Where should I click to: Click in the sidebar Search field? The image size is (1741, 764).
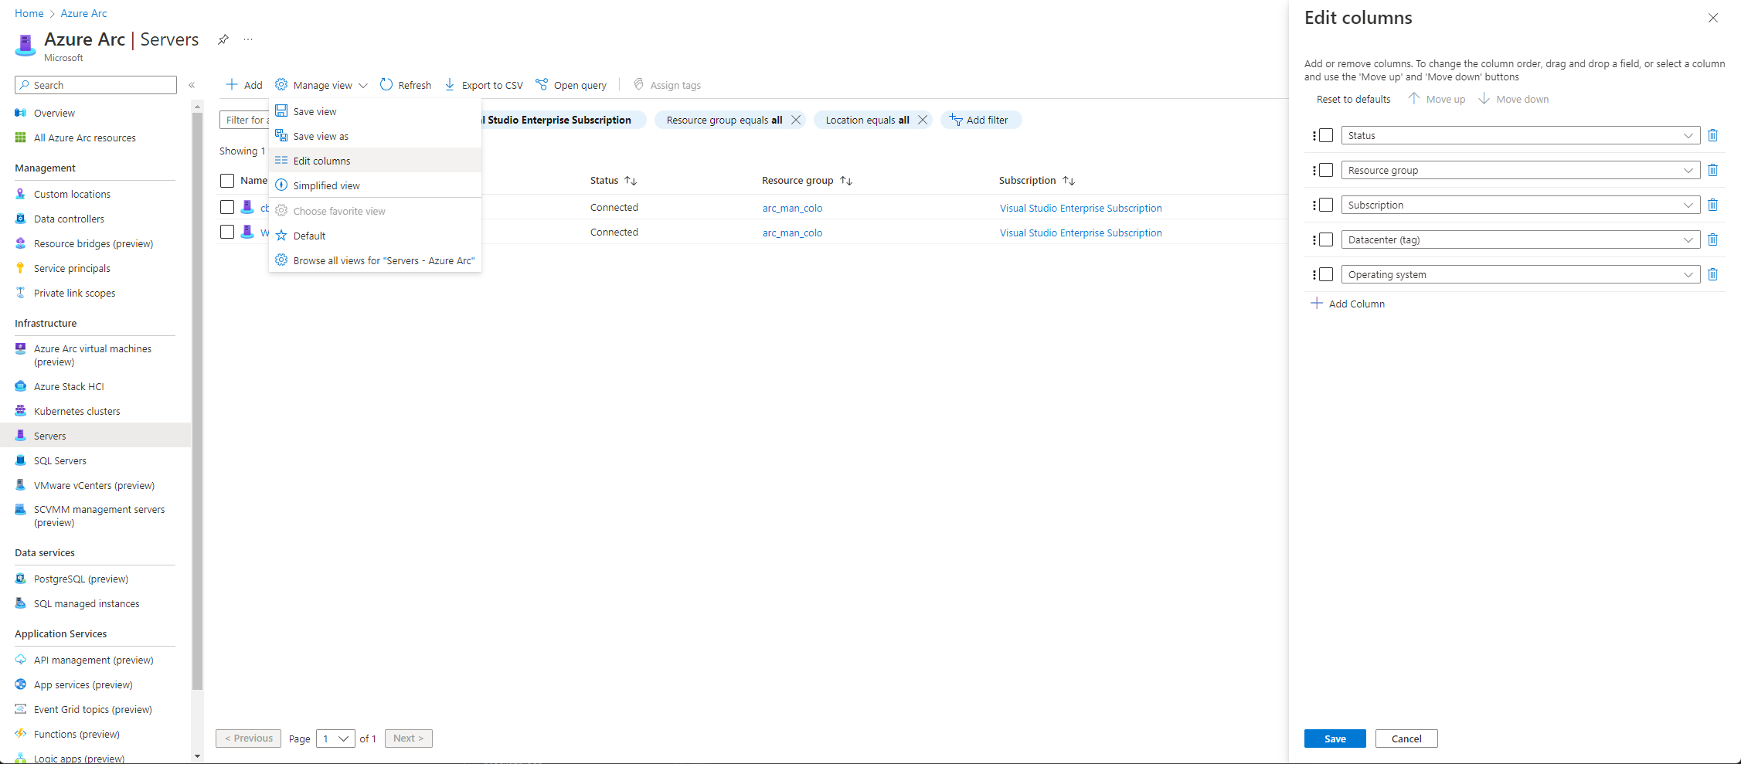coord(96,85)
